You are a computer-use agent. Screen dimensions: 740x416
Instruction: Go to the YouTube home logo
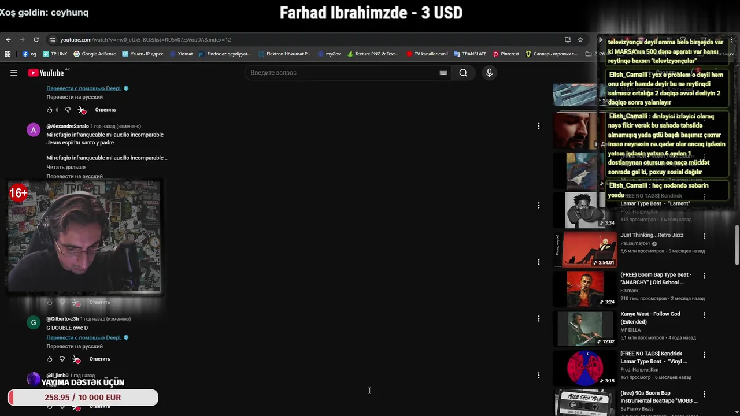(46, 73)
